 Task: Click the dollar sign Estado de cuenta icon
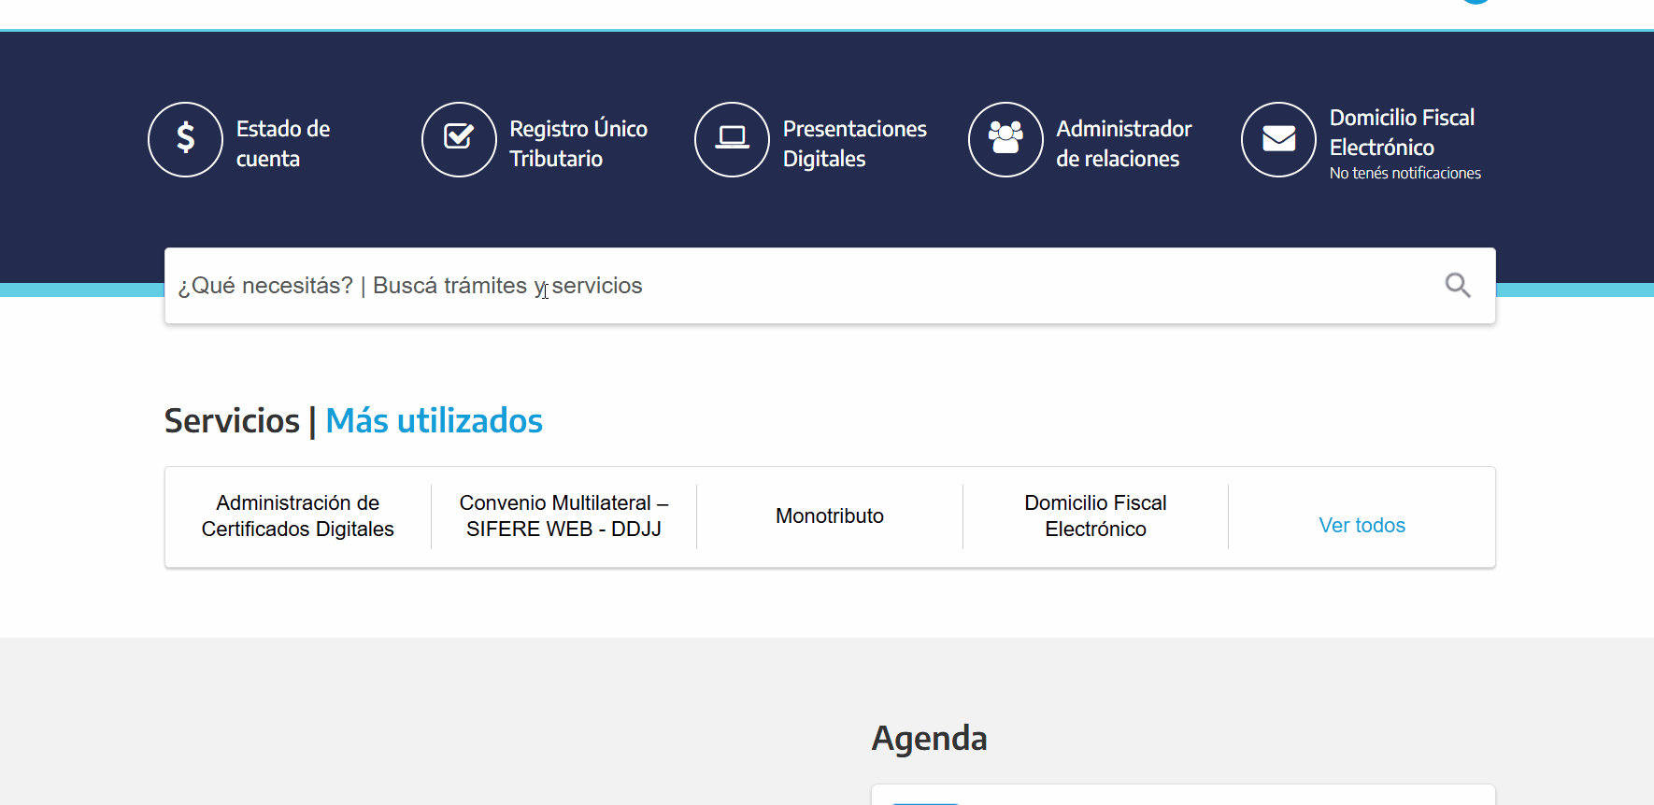pyautogui.click(x=185, y=140)
